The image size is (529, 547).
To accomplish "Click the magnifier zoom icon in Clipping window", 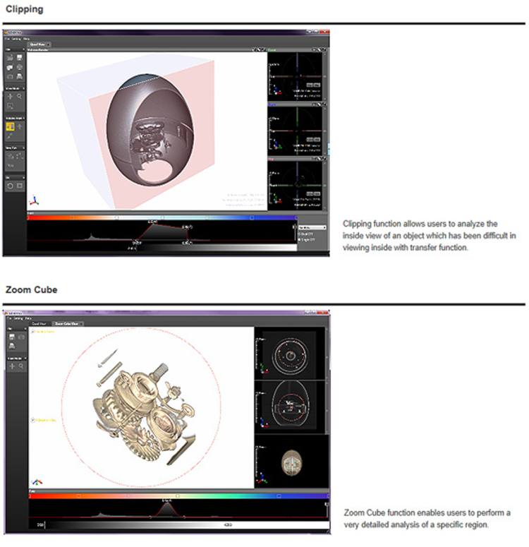I will coord(20,96).
